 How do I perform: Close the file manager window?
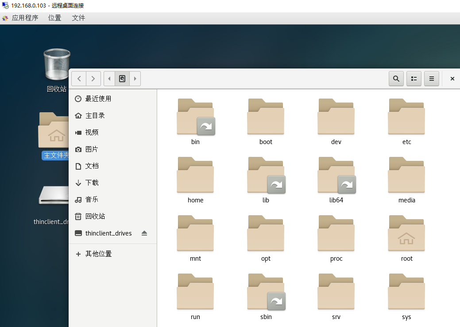coord(452,79)
